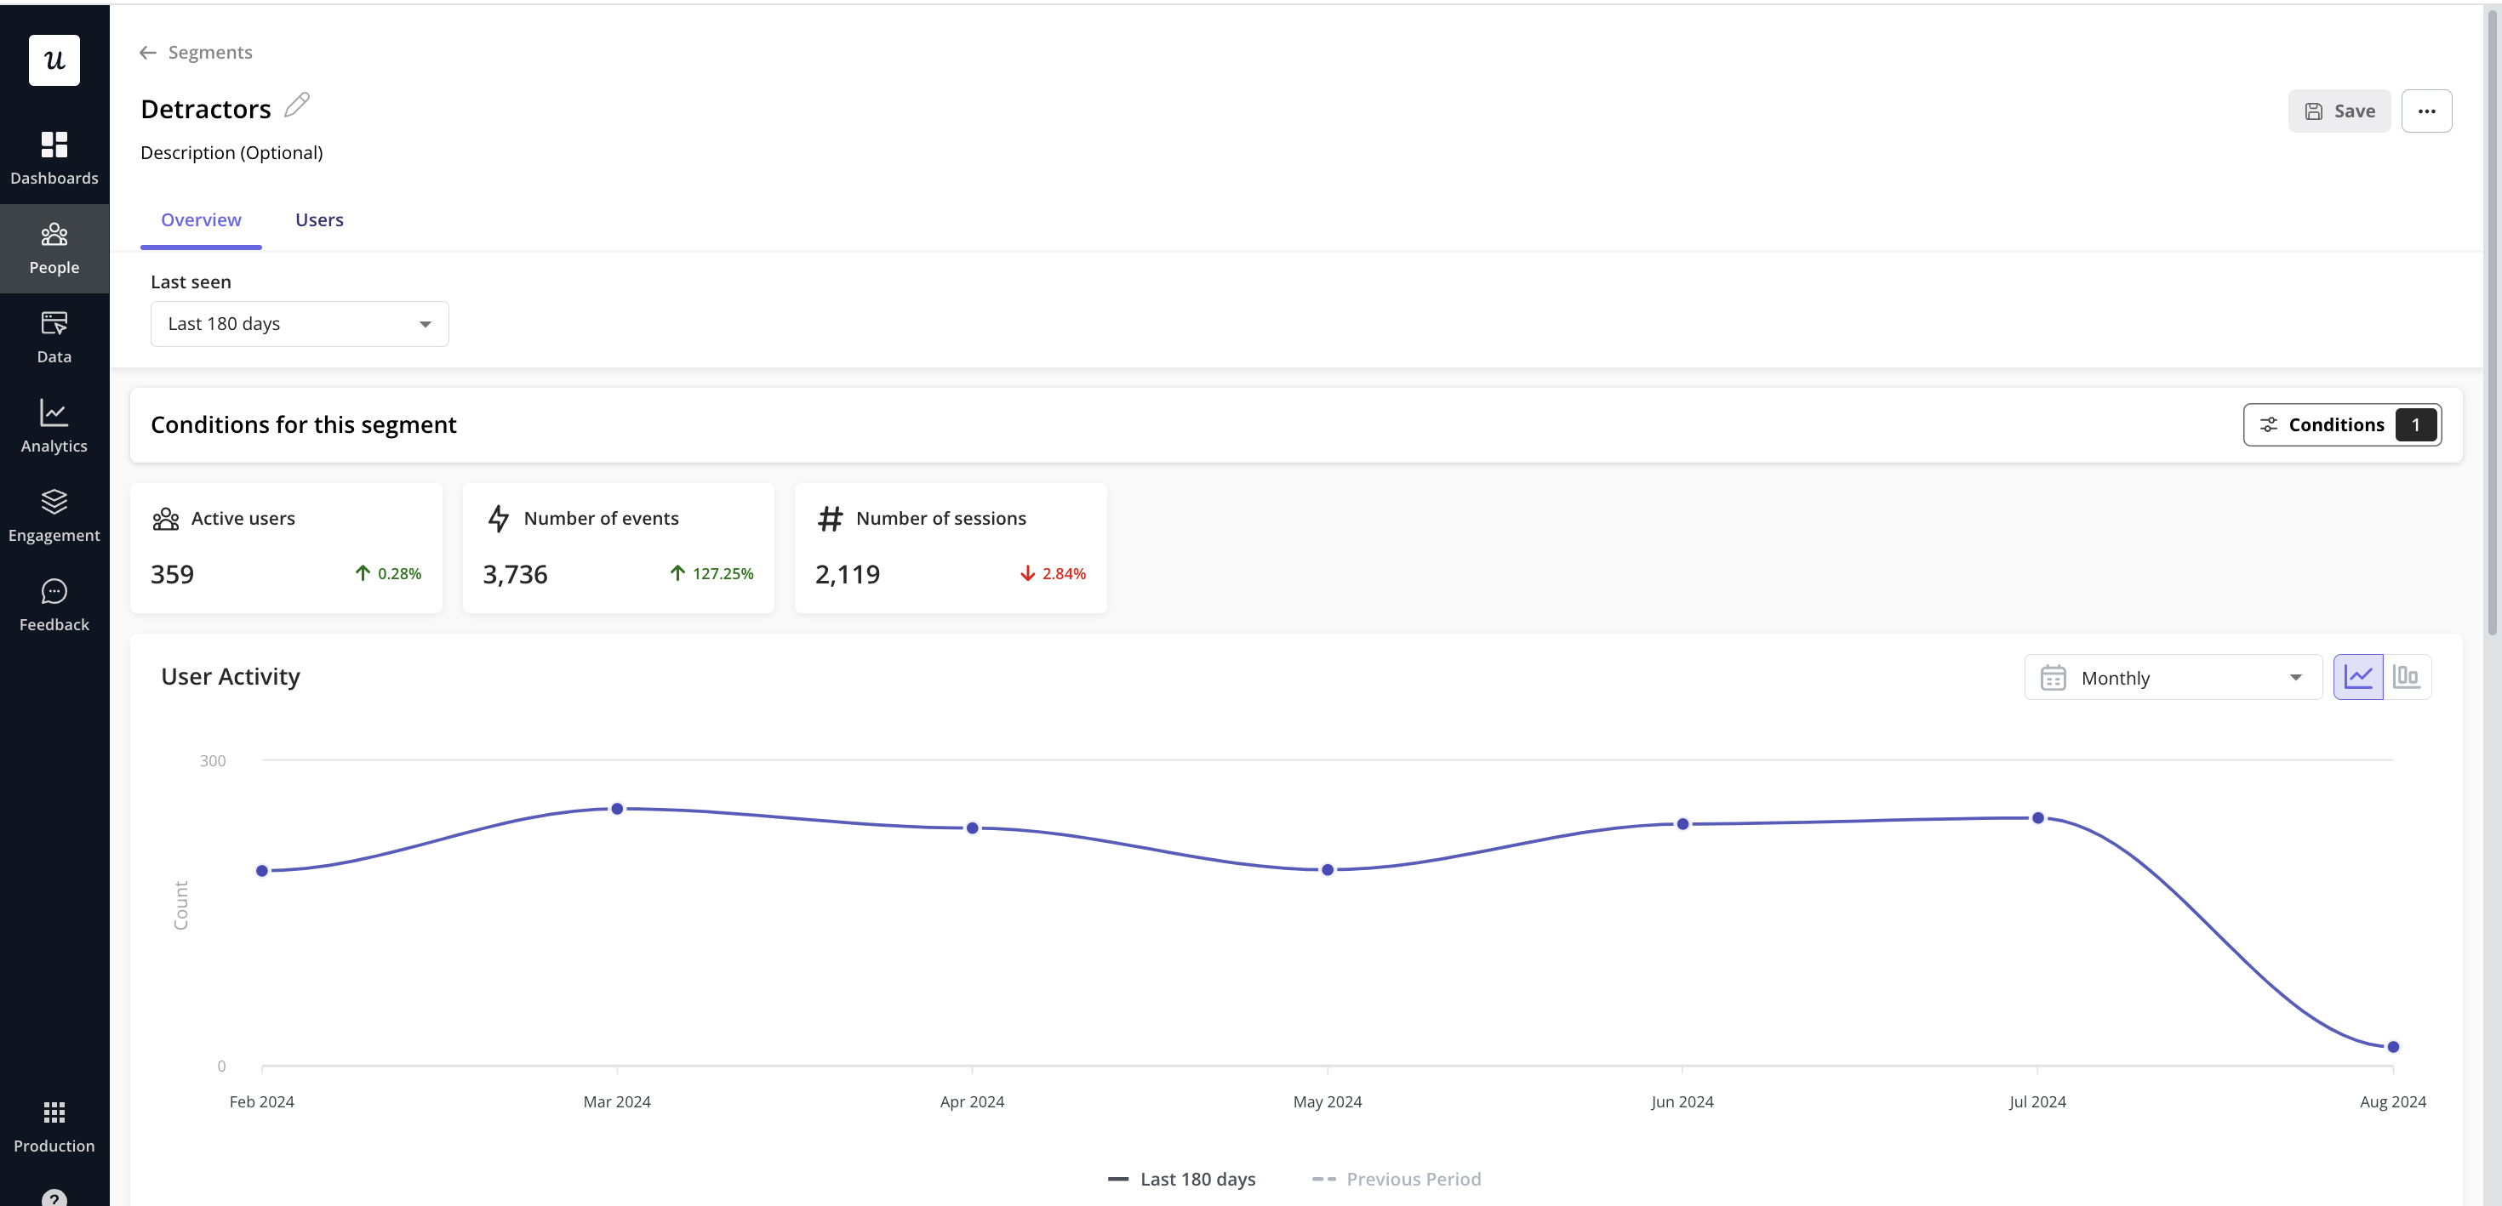Switch chart to line view

pyautogui.click(x=2357, y=677)
